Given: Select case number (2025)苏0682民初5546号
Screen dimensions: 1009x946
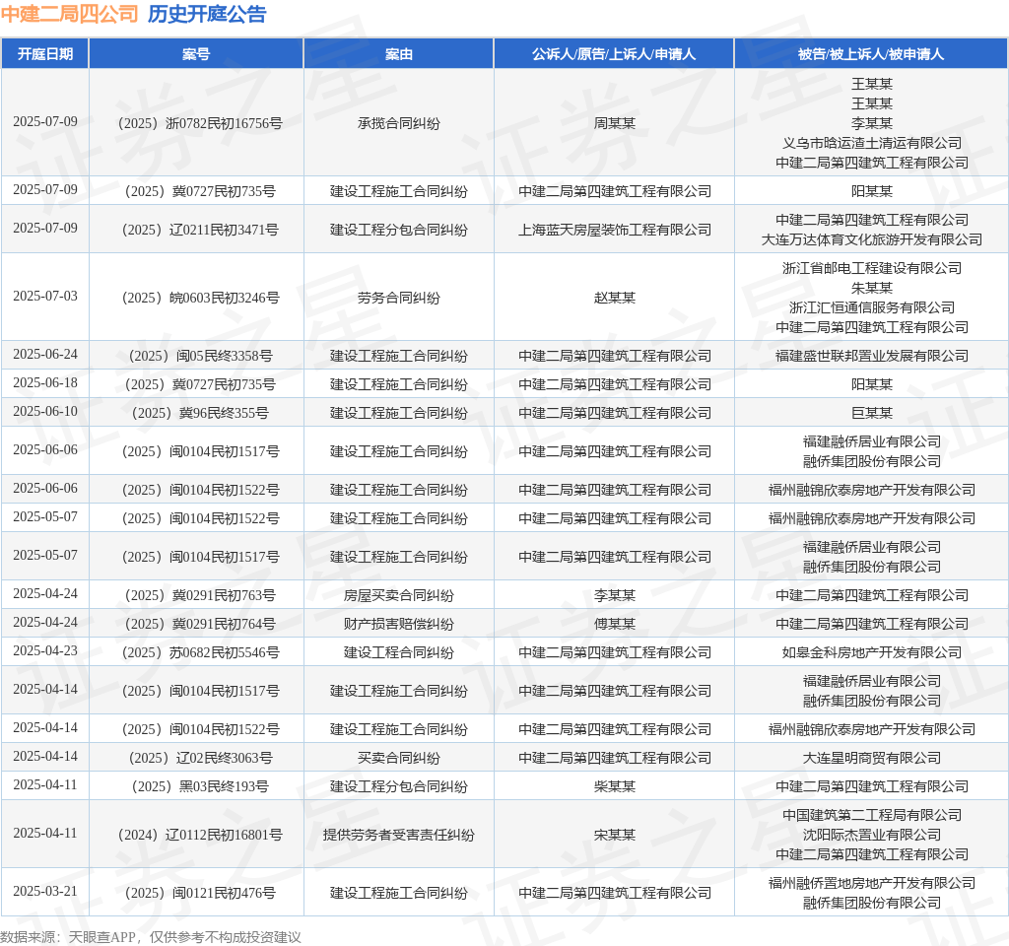Looking at the screenshot, I should click(200, 652).
